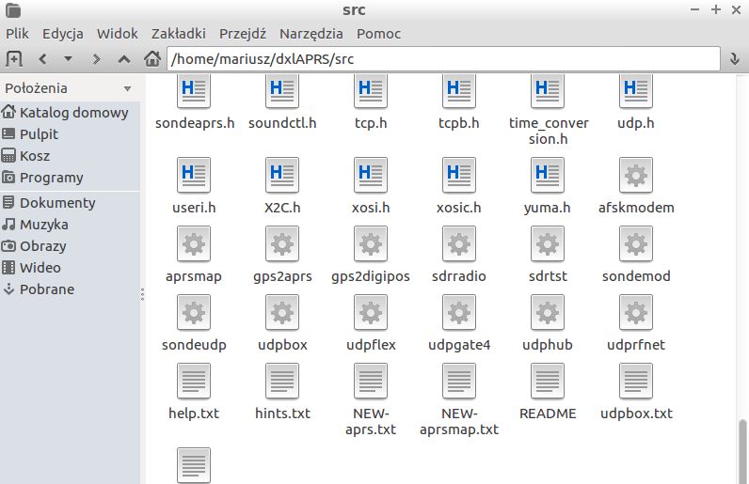Screen dimensions: 749x484
Task: Go up to parent folder
Action: (x=124, y=59)
